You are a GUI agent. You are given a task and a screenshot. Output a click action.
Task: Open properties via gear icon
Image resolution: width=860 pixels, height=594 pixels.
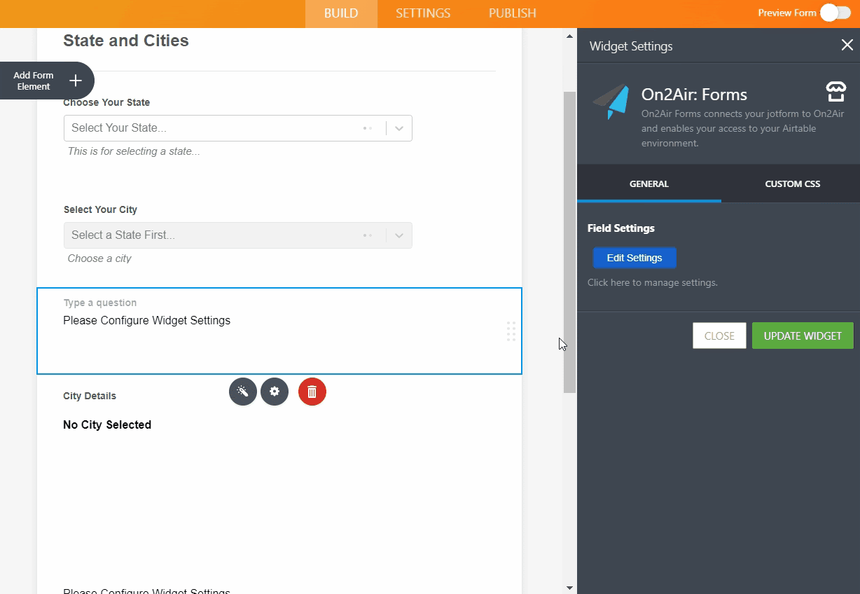pyautogui.click(x=275, y=392)
